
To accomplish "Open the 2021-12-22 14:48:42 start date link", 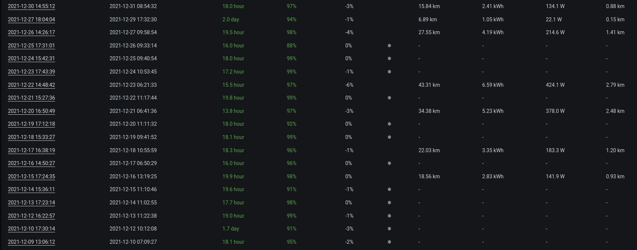I will pos(31,85).
